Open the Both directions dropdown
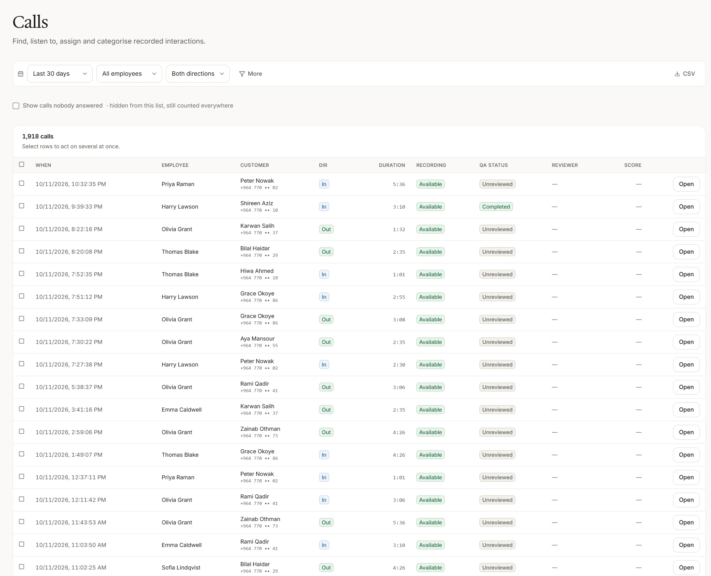This screenshot has width=711, height=576. [x=198, y=74]
